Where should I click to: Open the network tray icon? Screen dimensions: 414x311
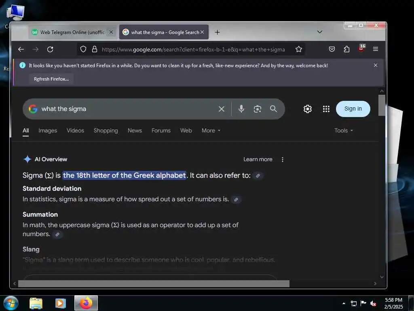pyautogui.click(x=354, y=304)
